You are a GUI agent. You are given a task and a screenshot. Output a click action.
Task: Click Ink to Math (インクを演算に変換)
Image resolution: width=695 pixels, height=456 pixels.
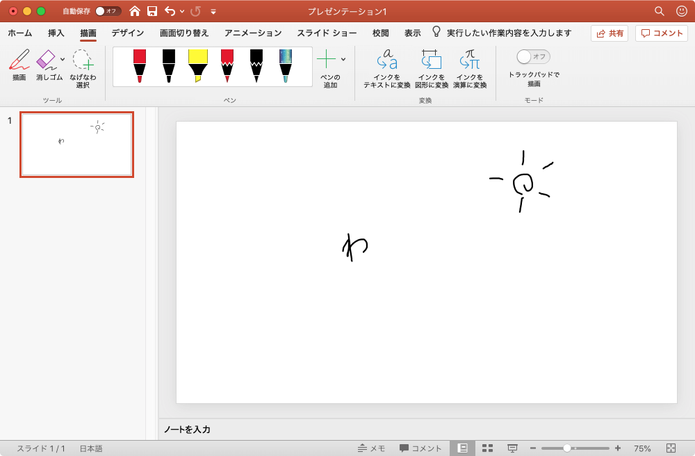click(x=470, y=69)
